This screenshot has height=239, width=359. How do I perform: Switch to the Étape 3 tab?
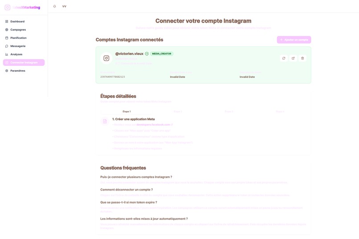coord(229,112)
